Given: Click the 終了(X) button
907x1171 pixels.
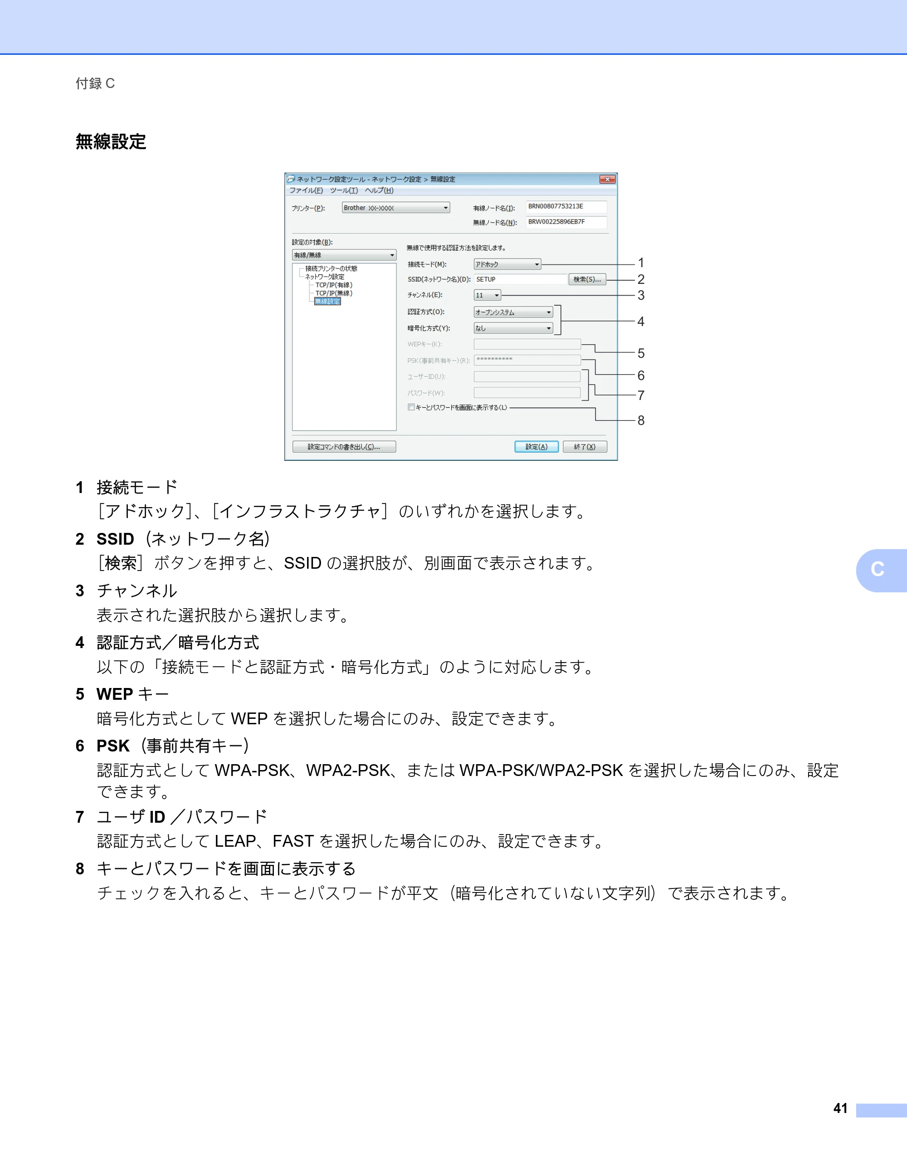Looking at the screenshot, I should [585, 447].
